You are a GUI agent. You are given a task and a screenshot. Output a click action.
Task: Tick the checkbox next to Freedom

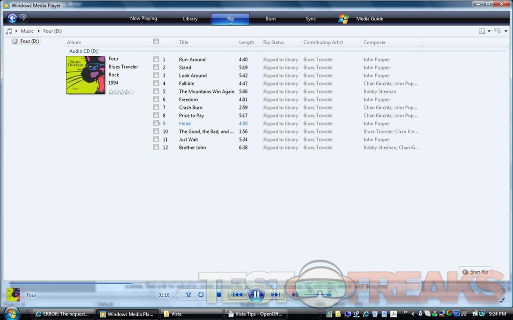click(x=156, y=99)
